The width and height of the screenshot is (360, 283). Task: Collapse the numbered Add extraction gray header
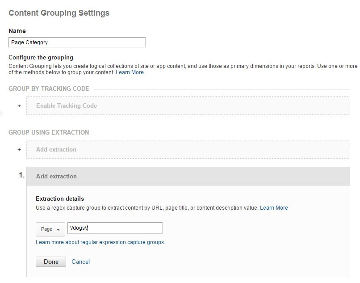(x=188, y=176)
